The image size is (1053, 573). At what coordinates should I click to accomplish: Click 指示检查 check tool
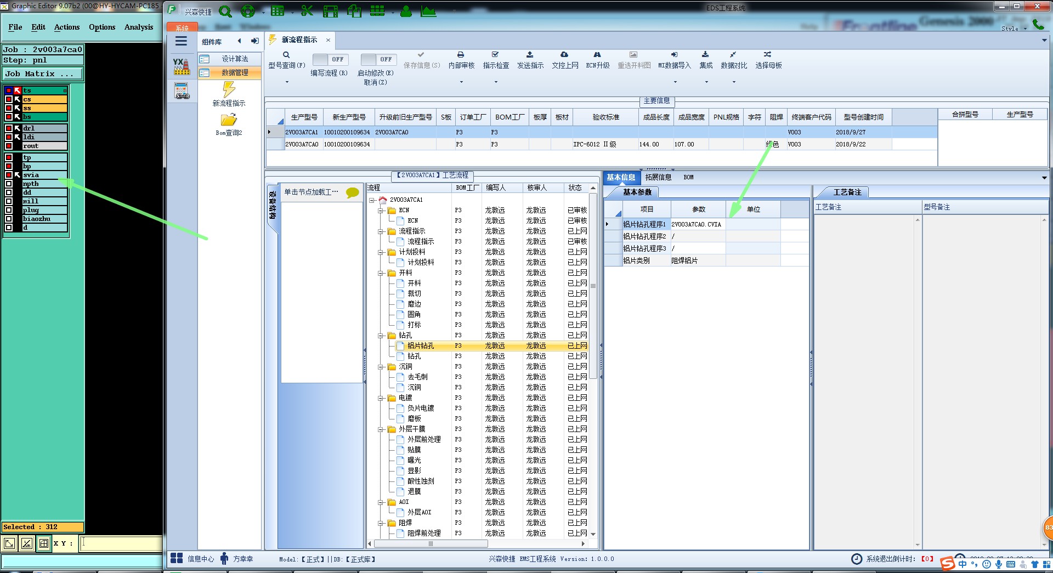tap(496, 60)
